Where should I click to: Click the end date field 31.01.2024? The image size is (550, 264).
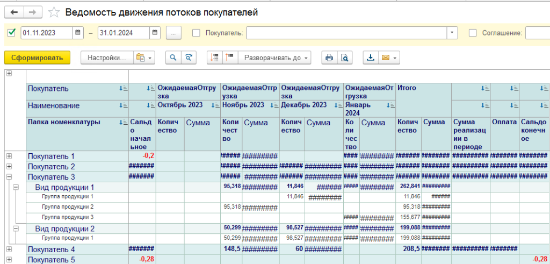(124, 33)
